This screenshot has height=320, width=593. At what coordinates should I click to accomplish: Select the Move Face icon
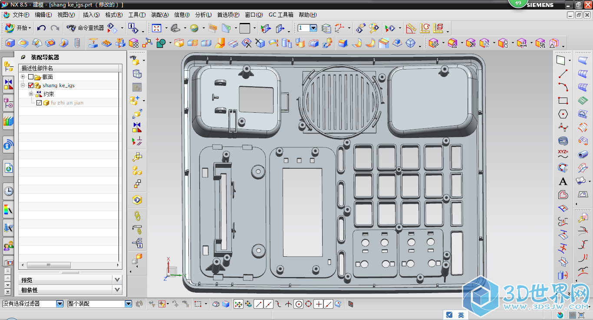[433, 43]
